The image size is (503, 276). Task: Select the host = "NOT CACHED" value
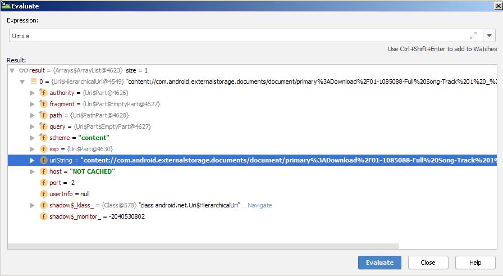[92, 171]
